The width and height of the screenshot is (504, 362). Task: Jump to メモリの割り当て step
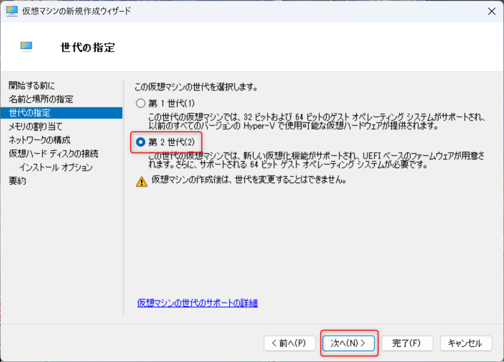coord(35,127)
